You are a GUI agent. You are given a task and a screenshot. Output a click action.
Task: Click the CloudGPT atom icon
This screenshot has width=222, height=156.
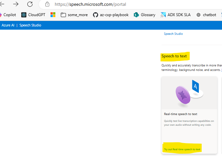(24, 15)
